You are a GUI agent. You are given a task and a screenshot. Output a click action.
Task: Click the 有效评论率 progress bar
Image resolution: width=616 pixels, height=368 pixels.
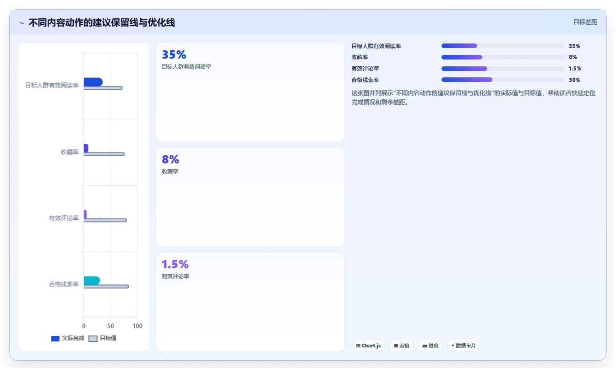pyautogui.click(x=503, y=69)
